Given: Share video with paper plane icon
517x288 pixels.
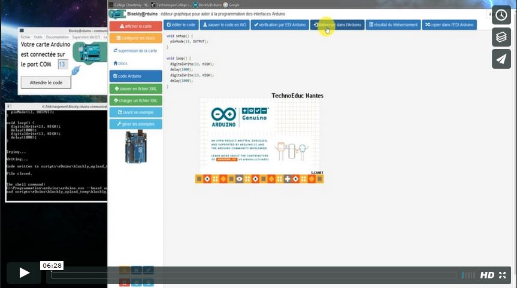Looking at the screenshot, I should point(501,59).
